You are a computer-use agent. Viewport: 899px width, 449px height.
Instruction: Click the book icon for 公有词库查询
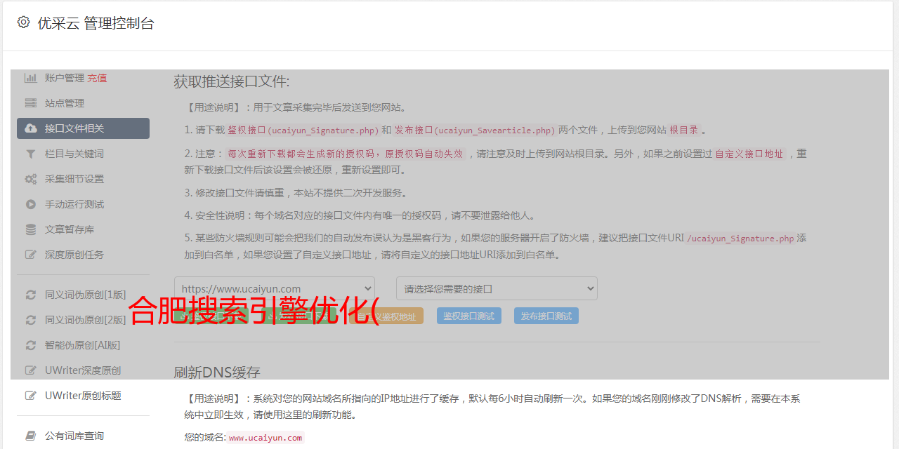point(31,436)
